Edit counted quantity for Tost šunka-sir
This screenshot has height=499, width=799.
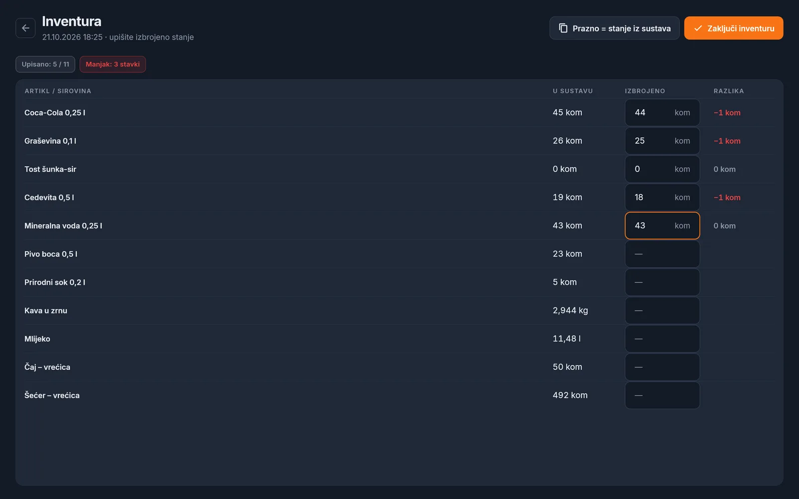pos(662,169)
